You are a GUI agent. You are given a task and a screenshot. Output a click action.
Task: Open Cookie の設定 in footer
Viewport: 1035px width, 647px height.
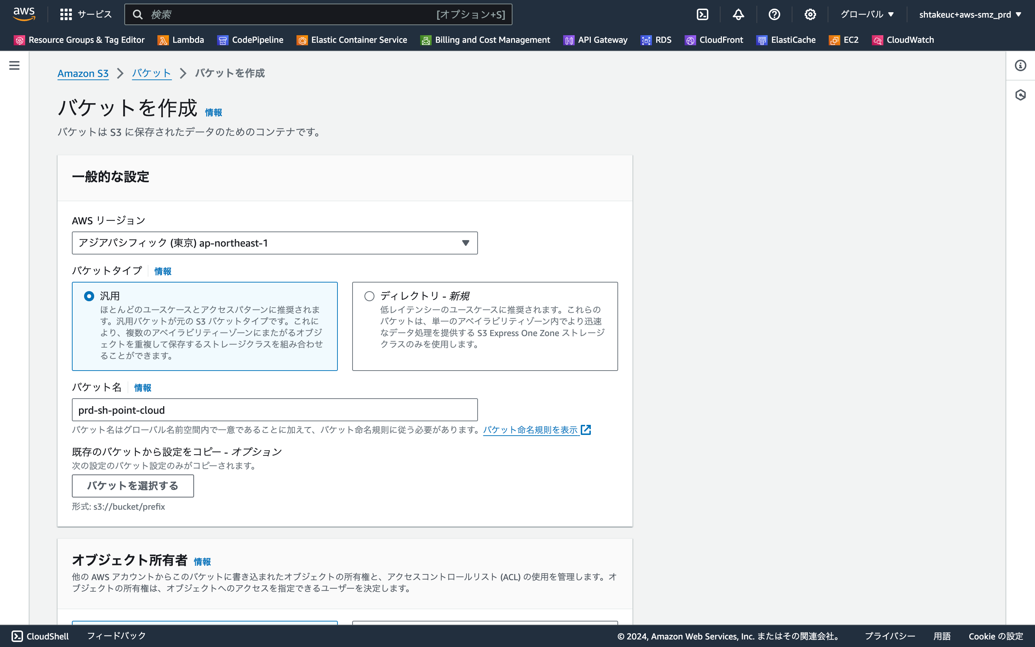pos(996,636)
